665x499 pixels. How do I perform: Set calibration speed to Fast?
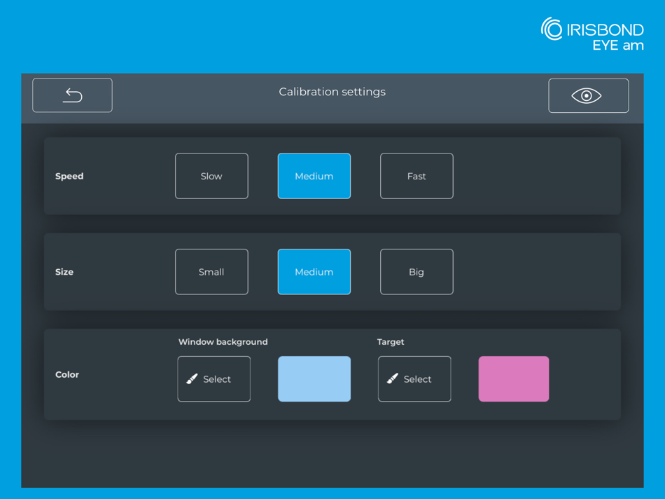point(417,176)
